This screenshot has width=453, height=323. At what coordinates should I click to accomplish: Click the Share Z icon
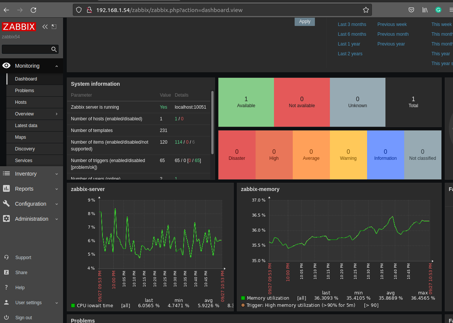(x=6, y=273)
